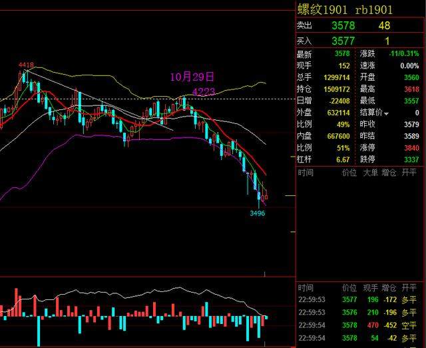Open the 结算价 dropdown arrow

tap(386, 114)
